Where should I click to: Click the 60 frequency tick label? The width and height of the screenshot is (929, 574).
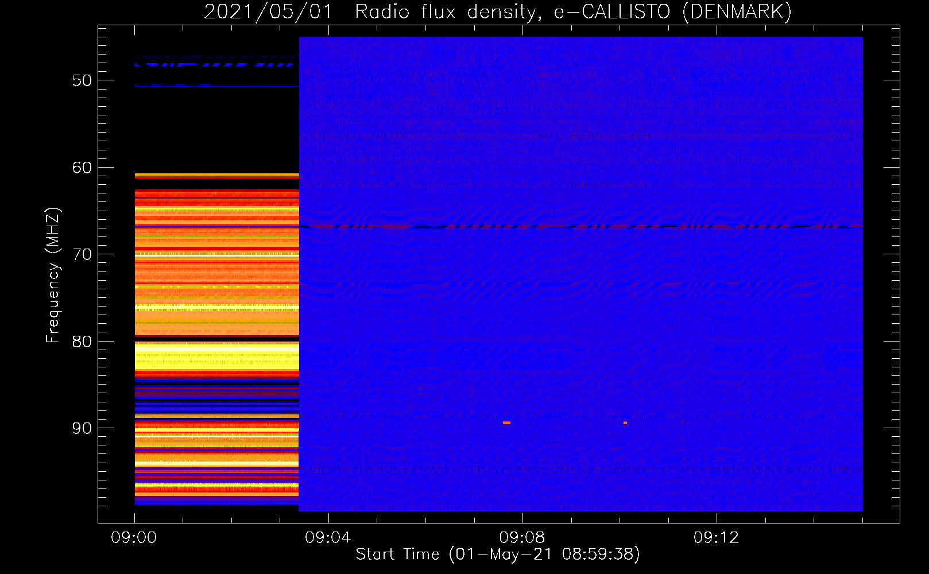click(82, 168)
